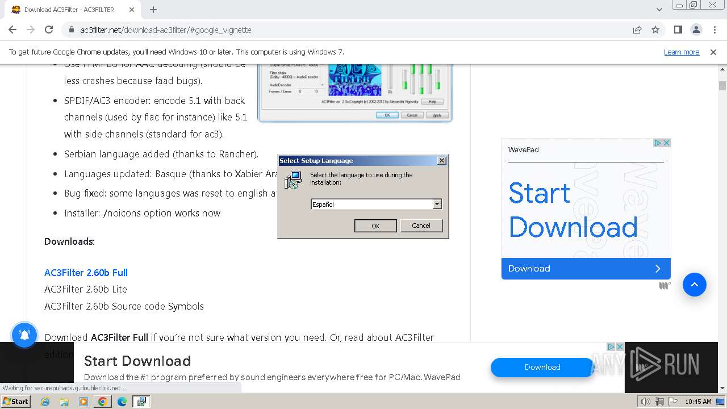Open Windows Explorer taskbar icon
This screenshot has width=727, height=409.
tap(64, 402)
